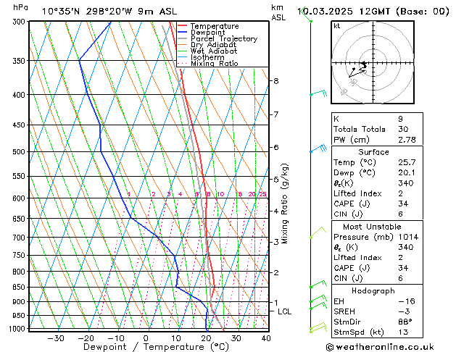456x352 pixels.
Task: Select the Dewpoint legend label
Action: click(x=207, y=33)
